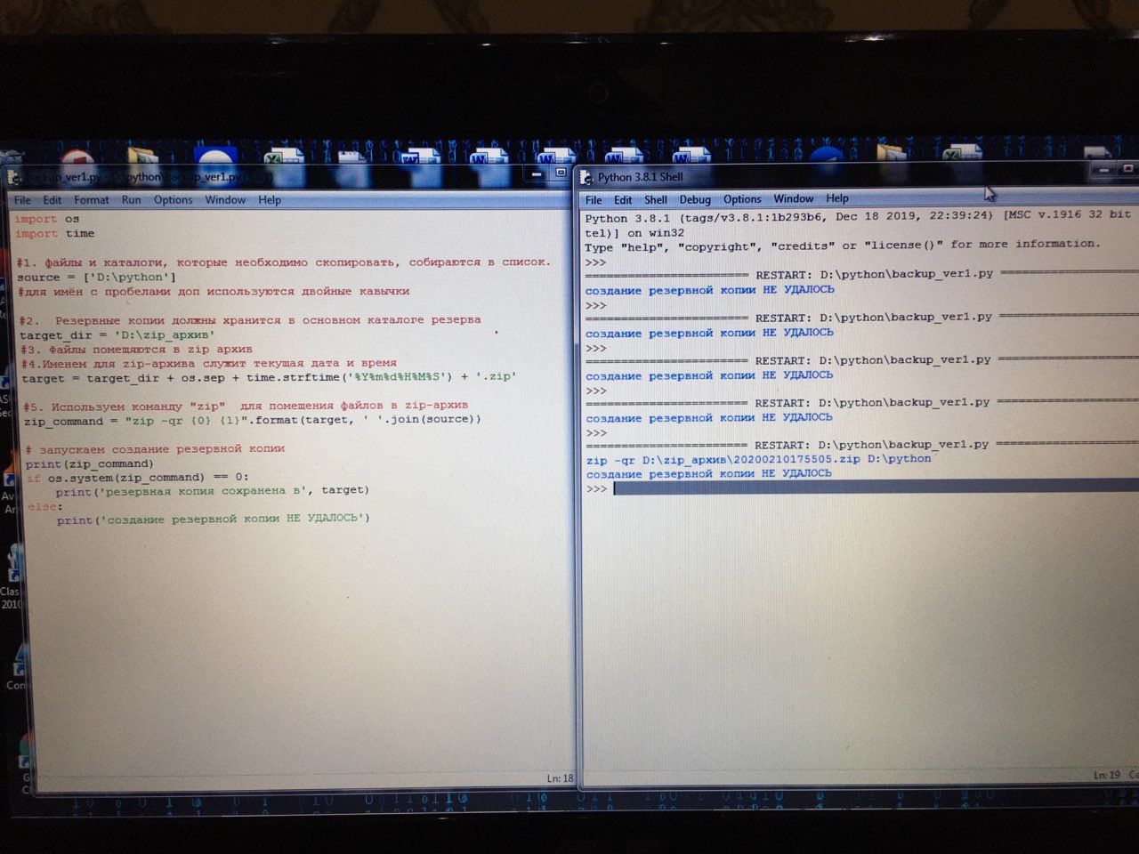Click the 'if os.system(zip_command) == 0:' line
The image size is (1139, 854).
pos(137,478)
